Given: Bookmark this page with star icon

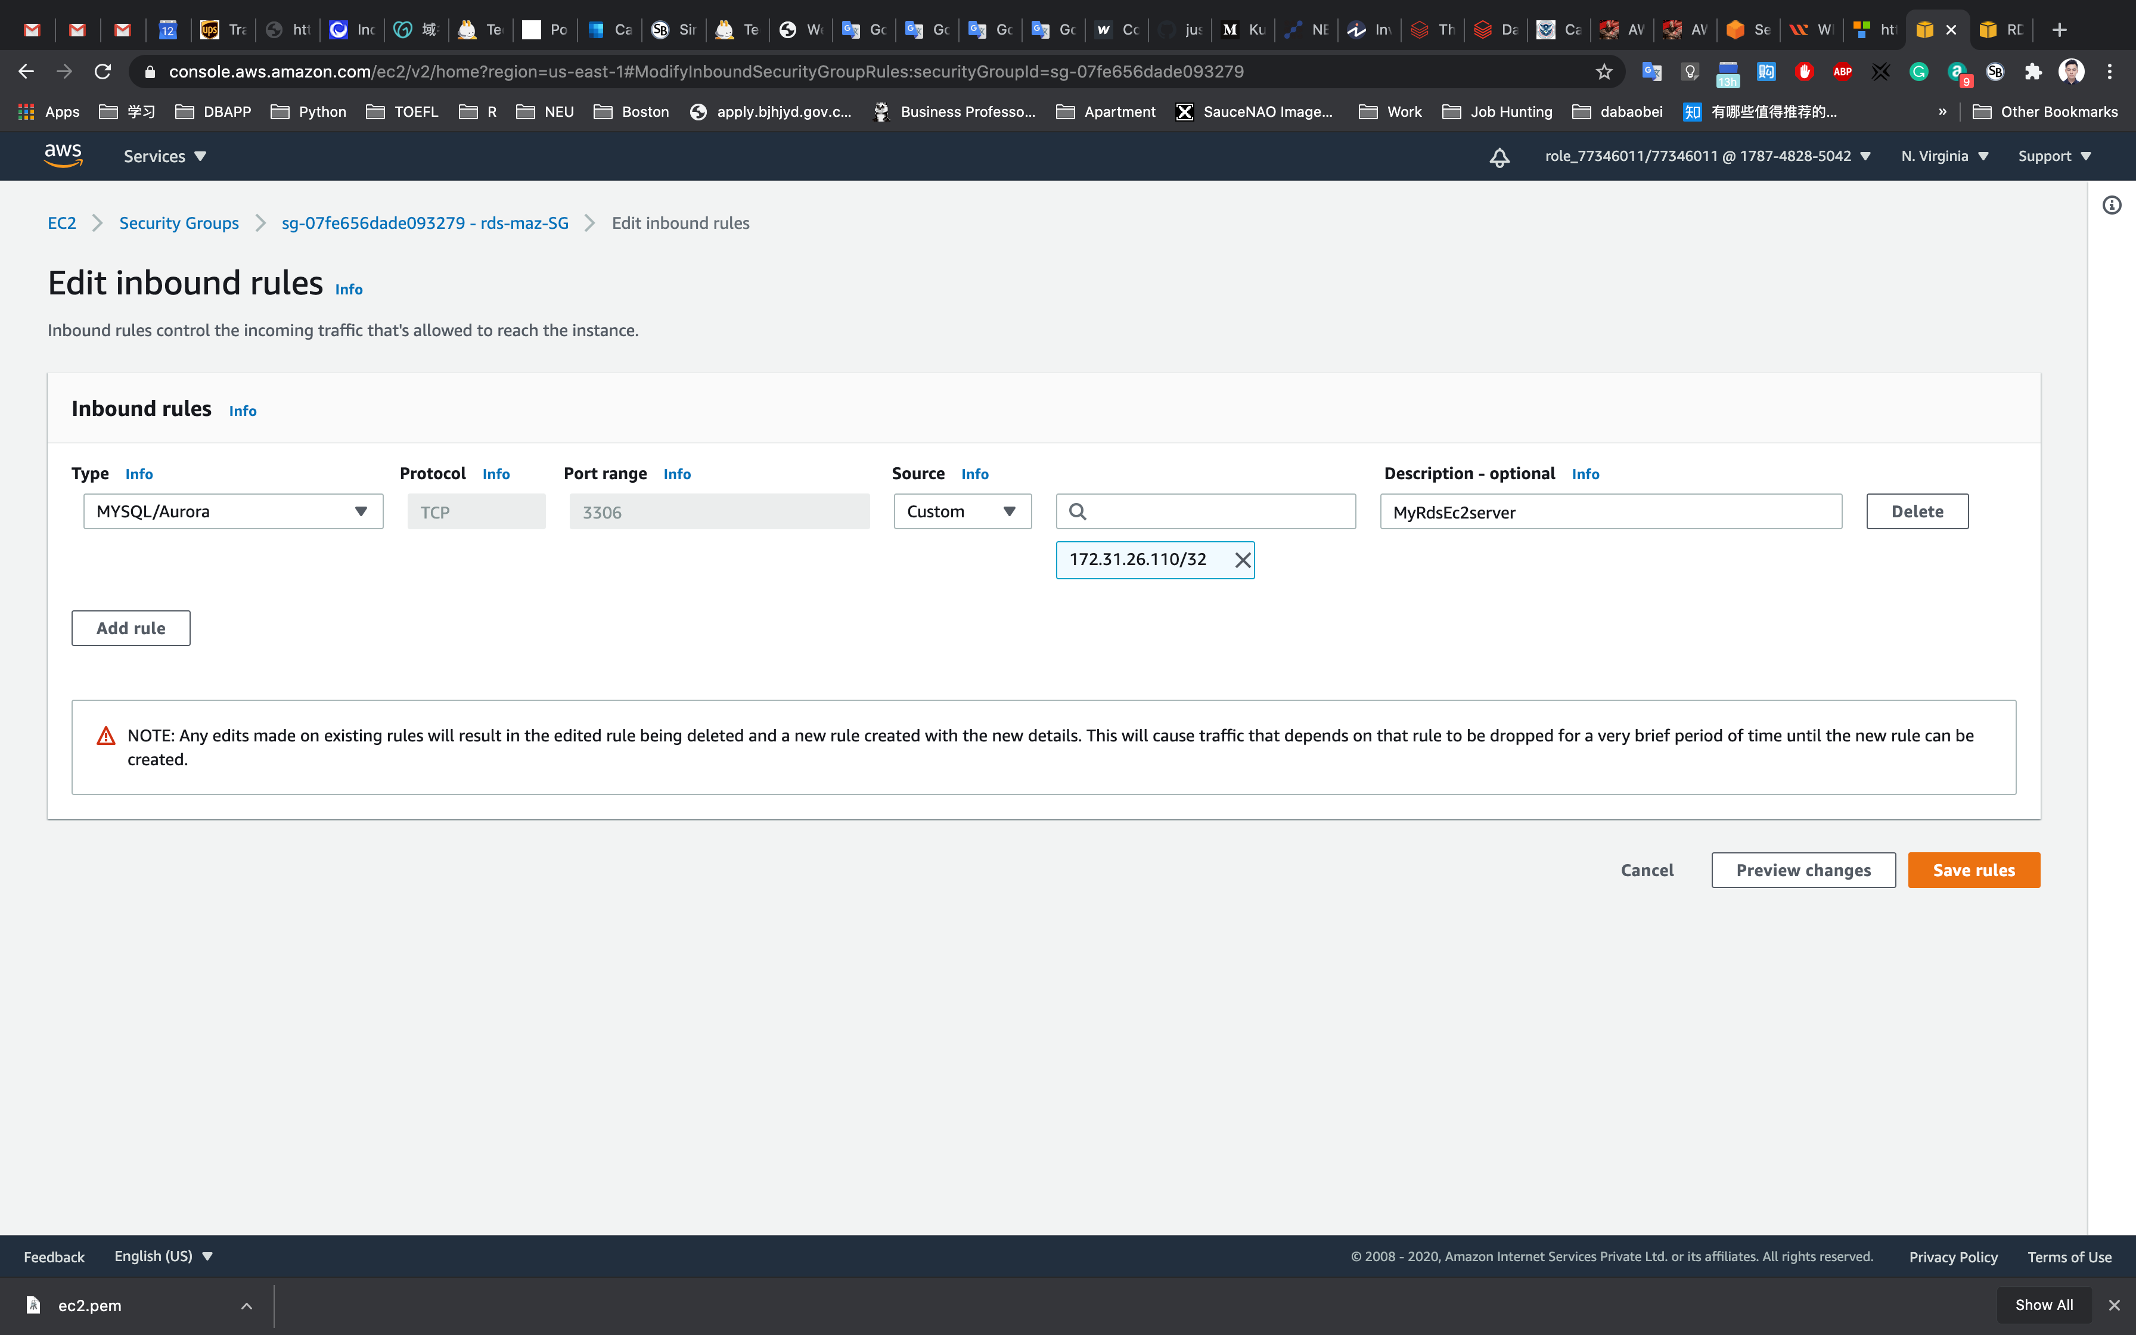Looking at the screenshot, I should 1604,72.
